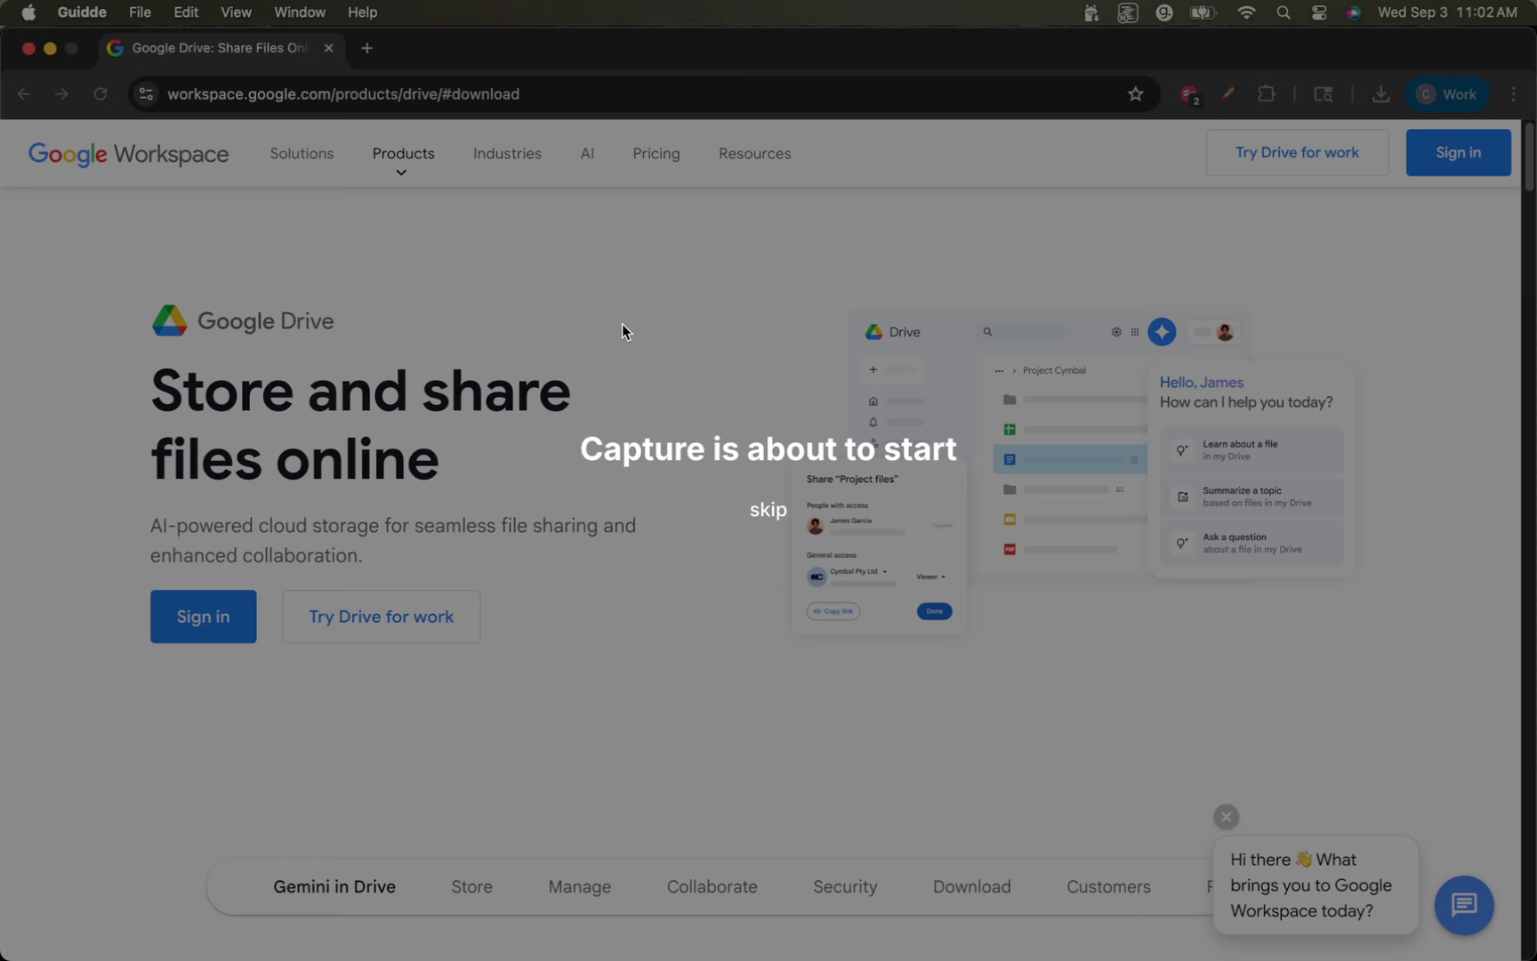Open a new browser tab

(x=367, y=48)
